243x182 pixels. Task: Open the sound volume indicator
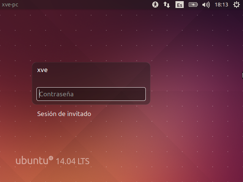(206, 5)
